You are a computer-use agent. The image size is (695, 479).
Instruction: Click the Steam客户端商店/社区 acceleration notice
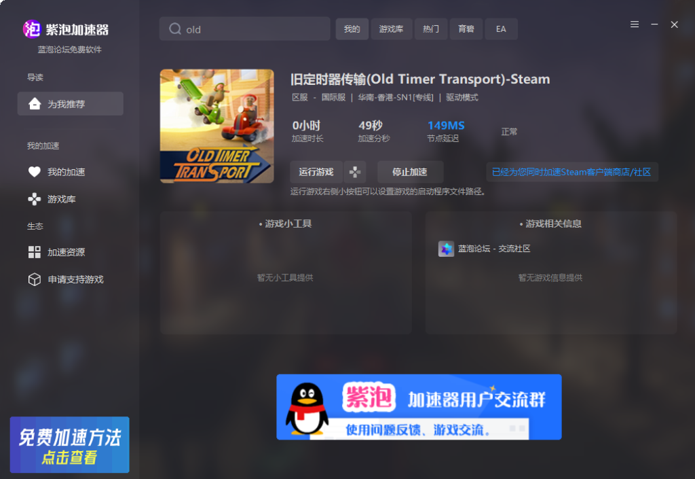(x=571, y=172)
